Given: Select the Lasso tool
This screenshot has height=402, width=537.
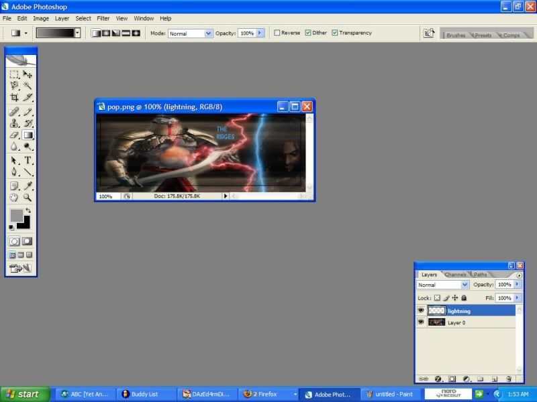Looking at the screenshot, I should (14, 86).
